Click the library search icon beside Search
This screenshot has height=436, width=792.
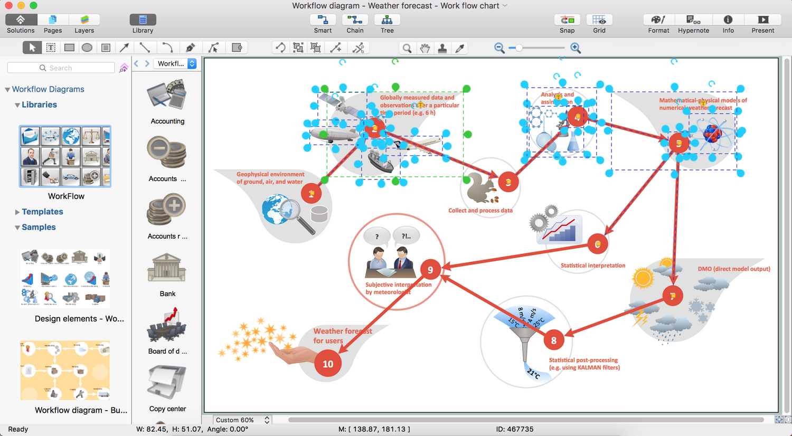point(124,68)
